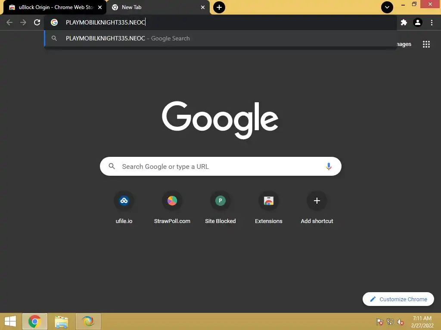
Task: Click the third taskbar app icon
Action: [88, 321]
